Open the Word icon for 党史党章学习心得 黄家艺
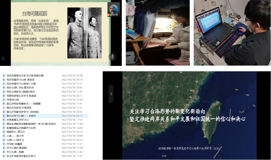Image resolution: width=271 pixels, height=160 pixels. pos(4,80)
